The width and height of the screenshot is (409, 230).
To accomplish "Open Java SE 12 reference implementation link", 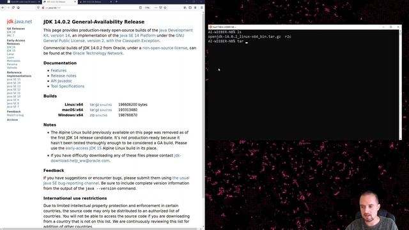I will coord(13,89).
